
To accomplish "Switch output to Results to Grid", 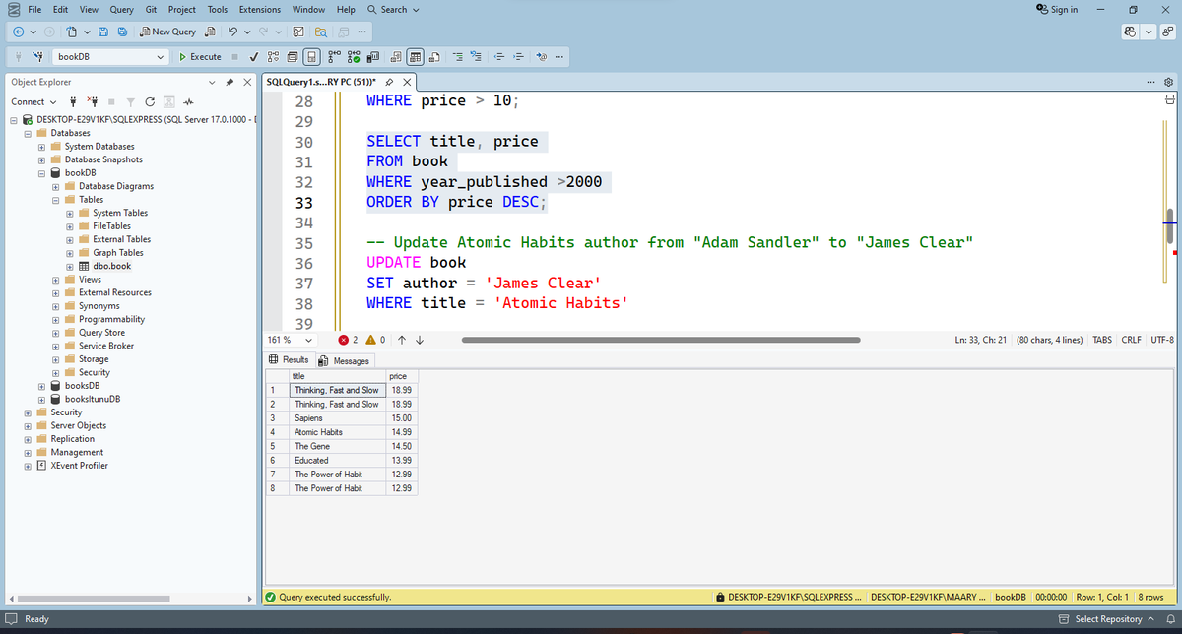I will pyautogui.click(x=416, y=56).
